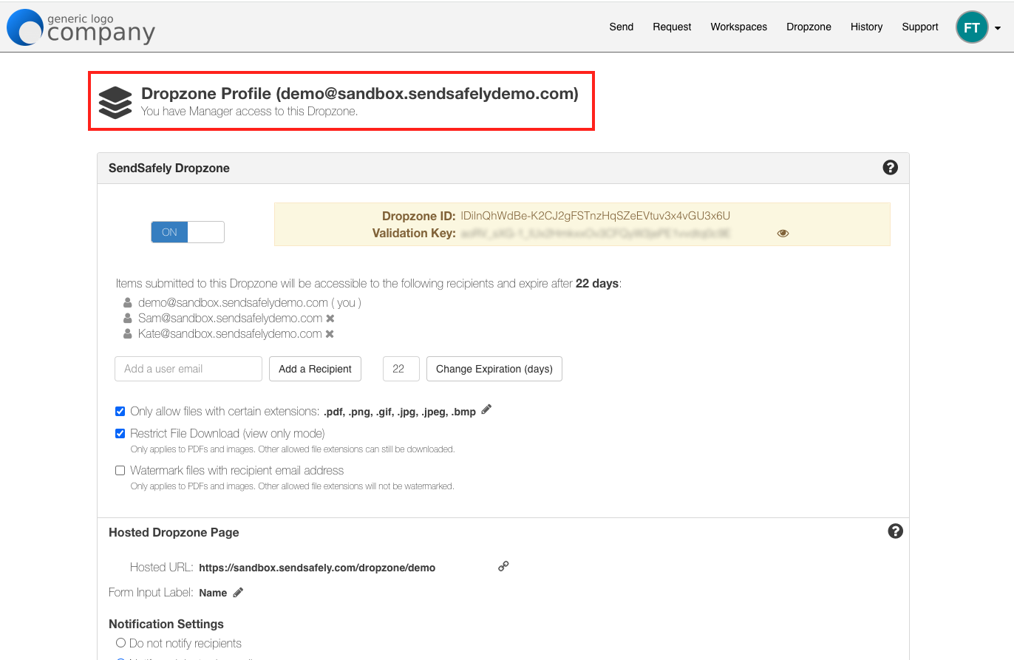Remove Kate@sandbox.sendsafelydemo.com recipient
Image resolution: width=1014 pixels, height=660 pixels.
pos(330,334)
